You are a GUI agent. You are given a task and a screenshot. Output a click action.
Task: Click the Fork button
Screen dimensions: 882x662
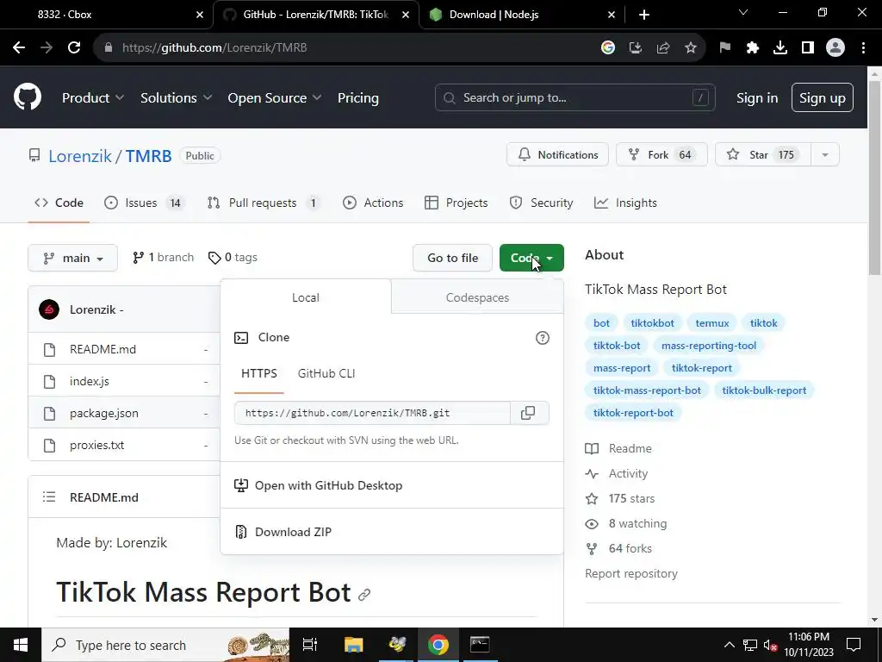click(x=661, y=155)
